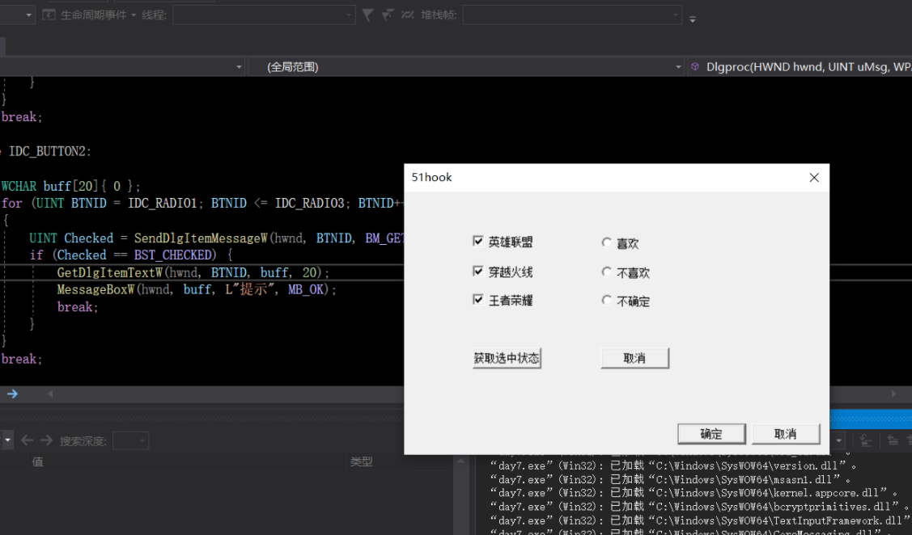Click the BST_CHECKED comparison line
The width and height of the screenshot is (912, 535).
pos(131,255)
